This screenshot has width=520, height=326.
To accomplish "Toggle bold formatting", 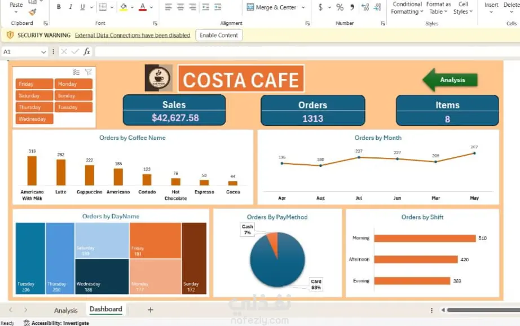I will point(59,7).
